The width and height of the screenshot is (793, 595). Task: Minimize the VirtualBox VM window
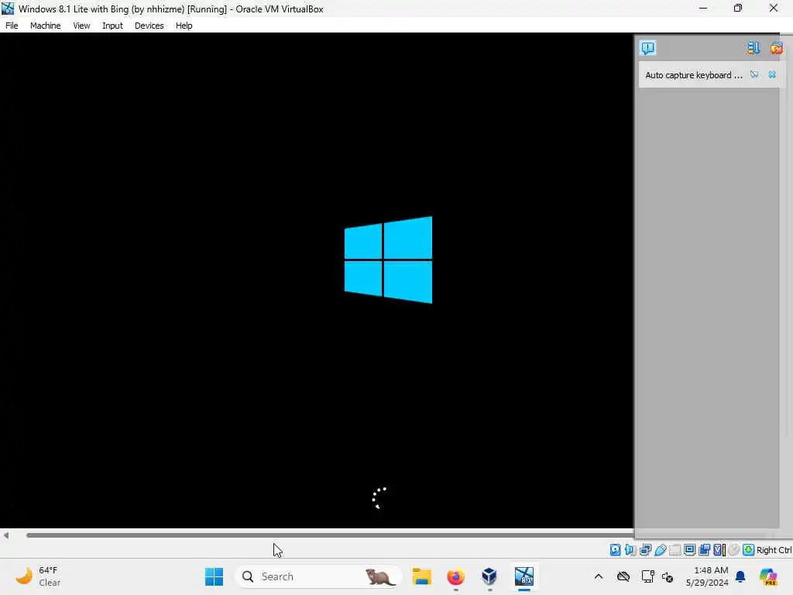click(x=703, y=8)
